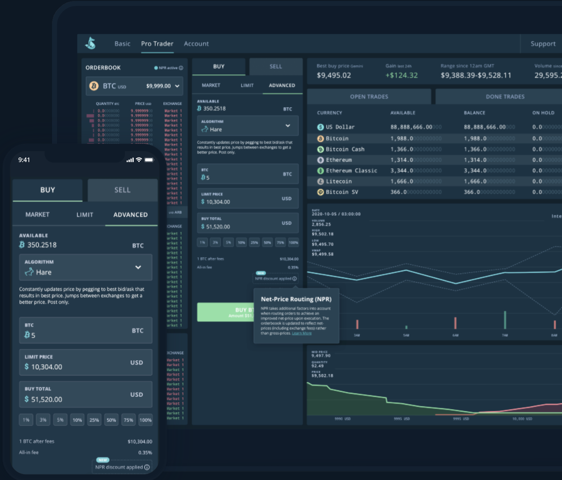Tap the 1% button on the phone

(x=26, y=420)
